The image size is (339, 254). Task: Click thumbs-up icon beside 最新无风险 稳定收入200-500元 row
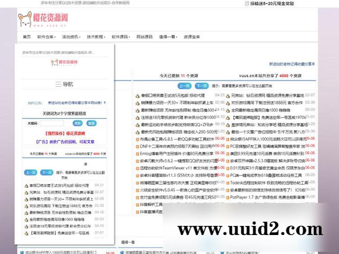137,132
